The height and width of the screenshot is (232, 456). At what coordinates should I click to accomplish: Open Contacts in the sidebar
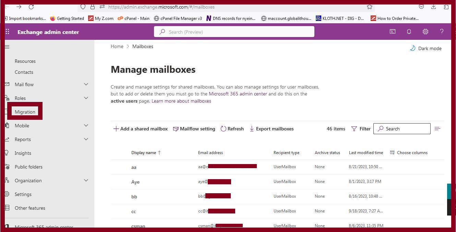pyautogui.click(x=24, y=72)
